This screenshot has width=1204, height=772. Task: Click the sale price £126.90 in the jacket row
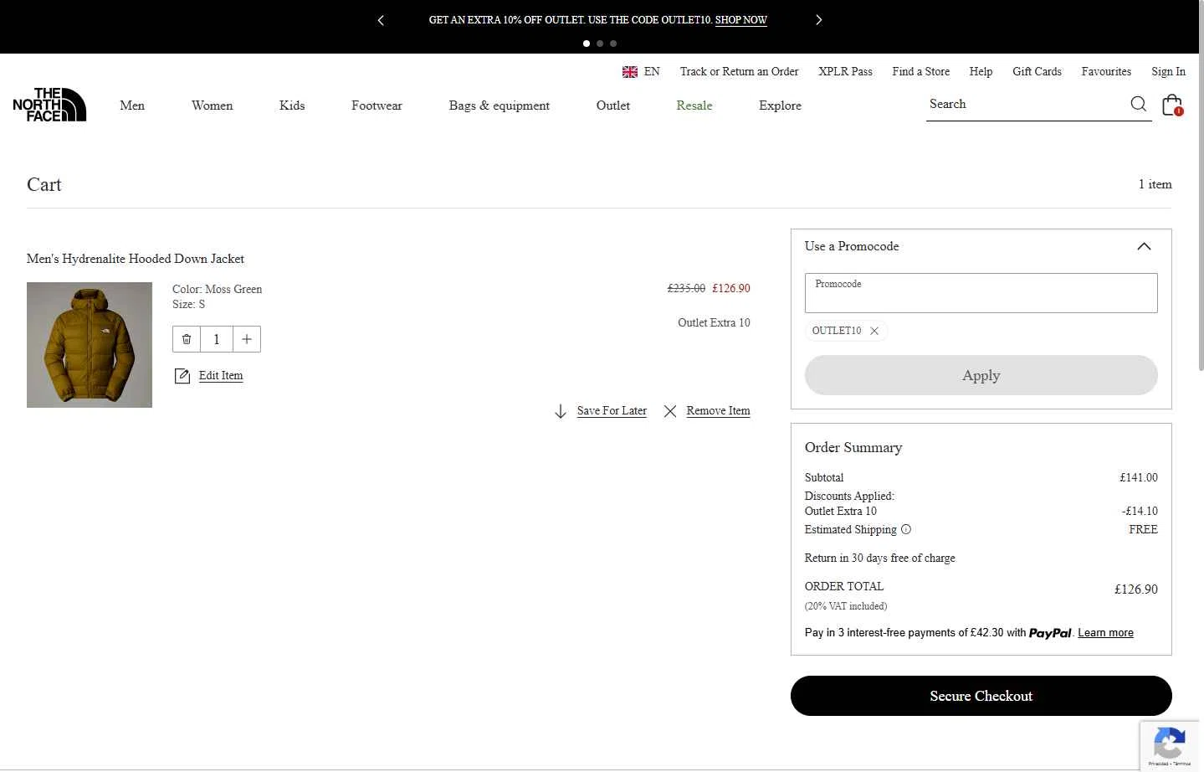[x=731, y=288]
